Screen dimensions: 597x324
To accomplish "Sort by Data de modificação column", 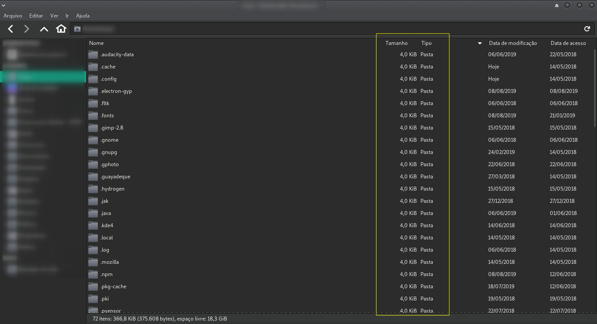I will tap(513, 43).
